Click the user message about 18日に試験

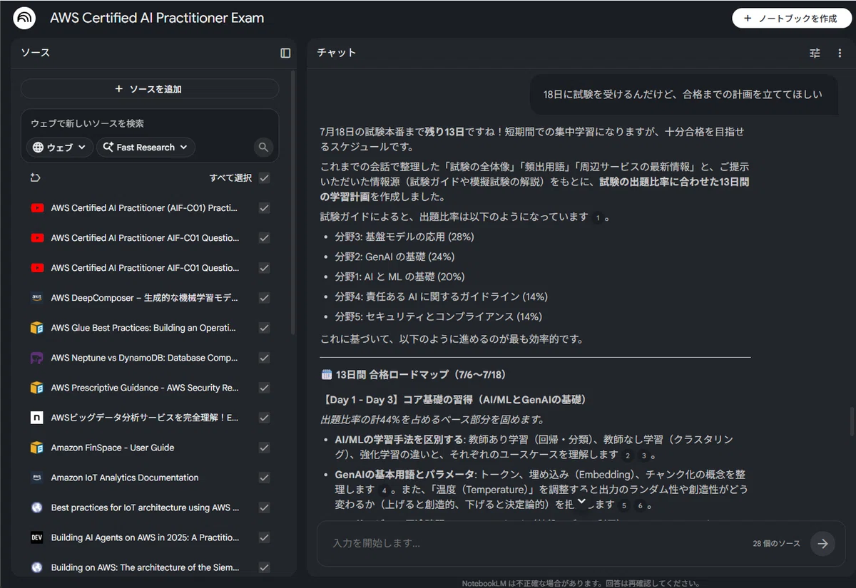click(x=683, y=94)
